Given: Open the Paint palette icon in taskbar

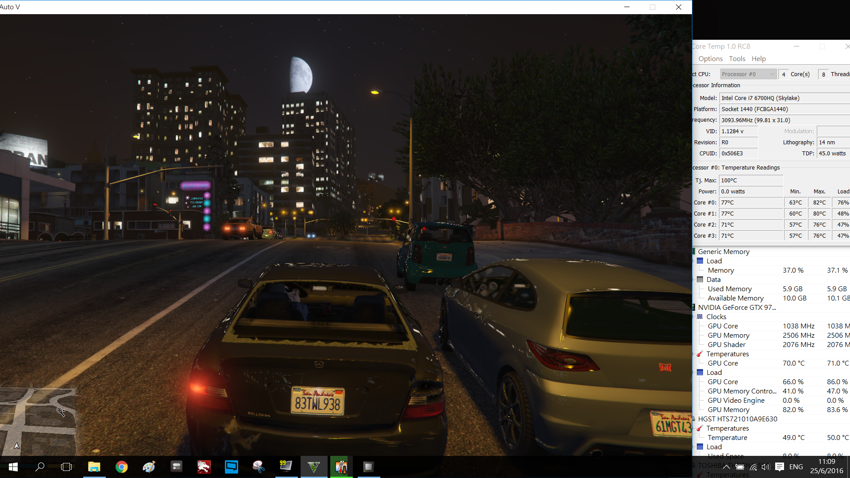Looking at the screenshot, I should point(149,467).
